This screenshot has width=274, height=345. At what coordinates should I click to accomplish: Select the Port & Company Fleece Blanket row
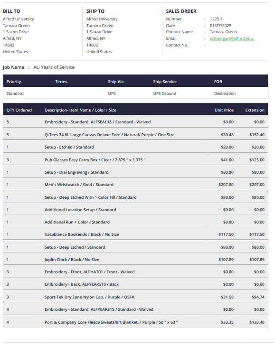point(135,322)
